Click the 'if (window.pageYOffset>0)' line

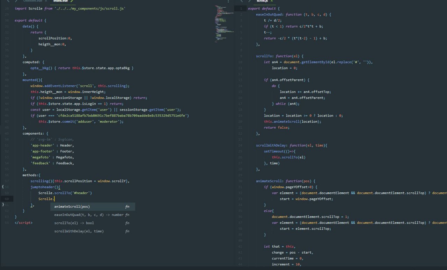click(291, 187)
